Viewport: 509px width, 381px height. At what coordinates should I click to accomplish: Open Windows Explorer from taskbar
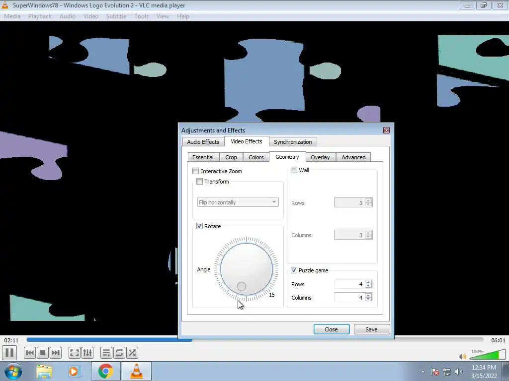44,372
